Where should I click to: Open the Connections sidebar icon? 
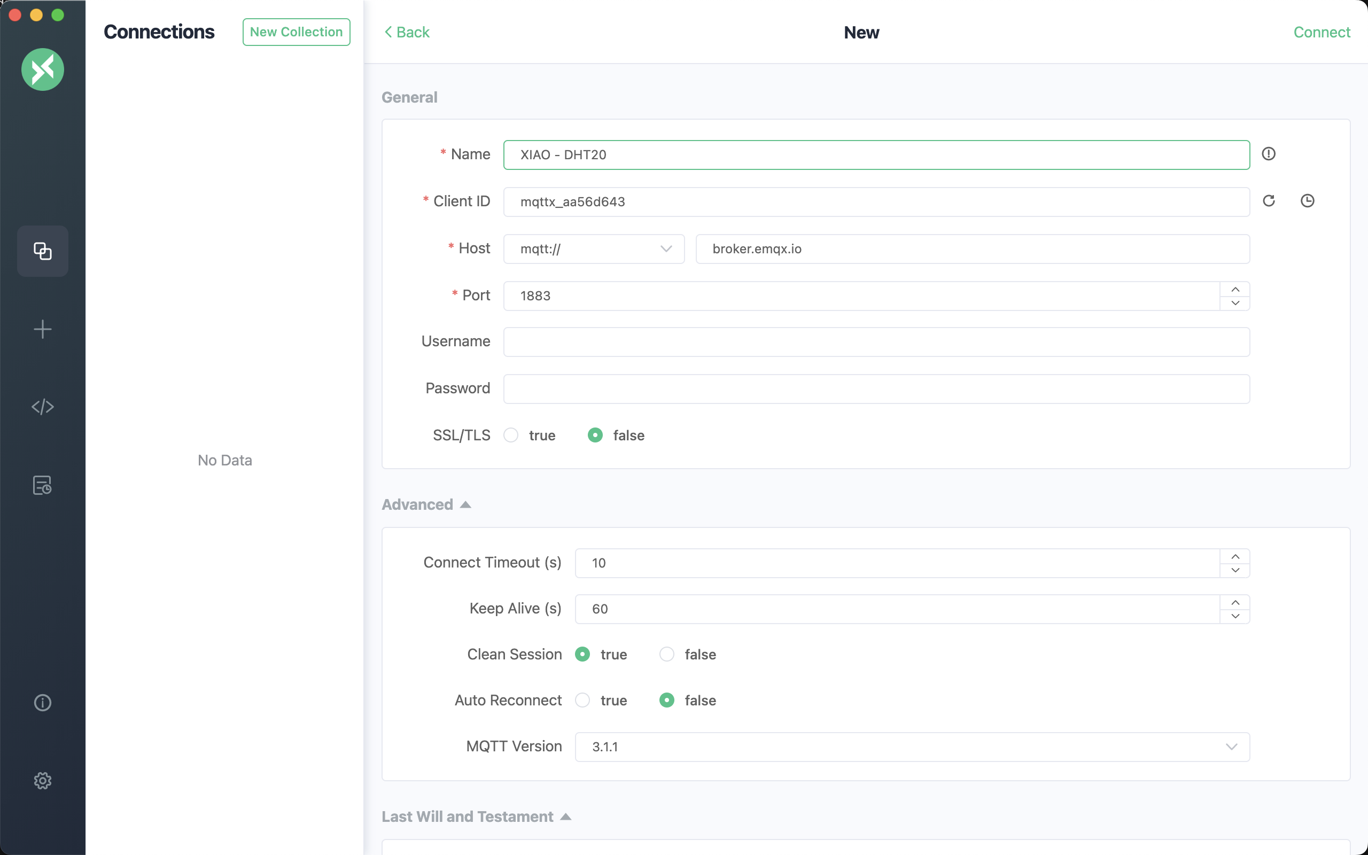tap(42, 251)
